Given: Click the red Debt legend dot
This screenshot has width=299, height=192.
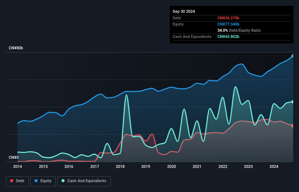Looking at the screenshot, I should (12, 181).
